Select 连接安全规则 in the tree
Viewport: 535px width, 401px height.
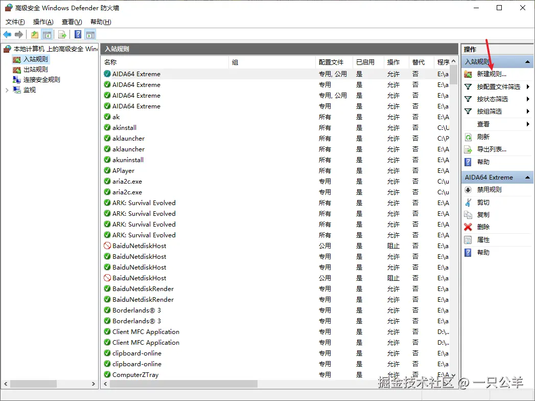click(x=41, y=80)
